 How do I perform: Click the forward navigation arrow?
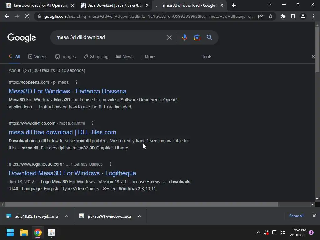point(17,16)
